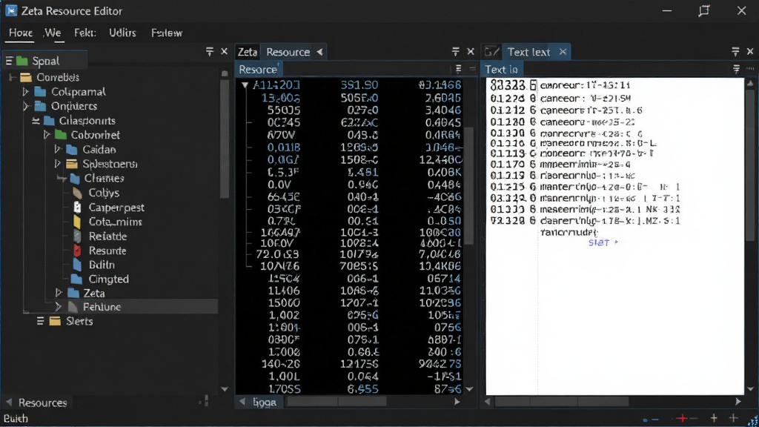Expand the Colspramal folder

(x=26, y=91)
